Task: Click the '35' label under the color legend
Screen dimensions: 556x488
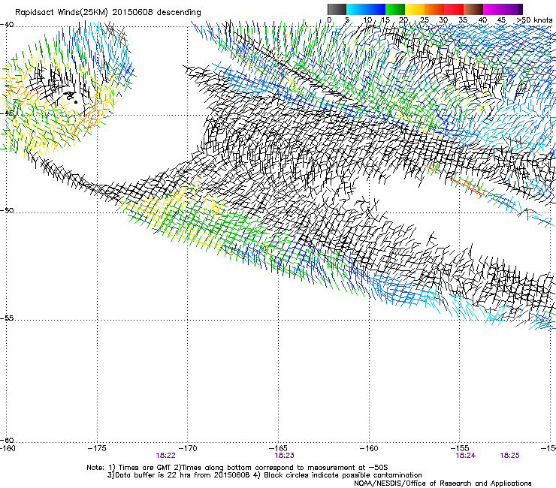Action: [x=463, y=20]
